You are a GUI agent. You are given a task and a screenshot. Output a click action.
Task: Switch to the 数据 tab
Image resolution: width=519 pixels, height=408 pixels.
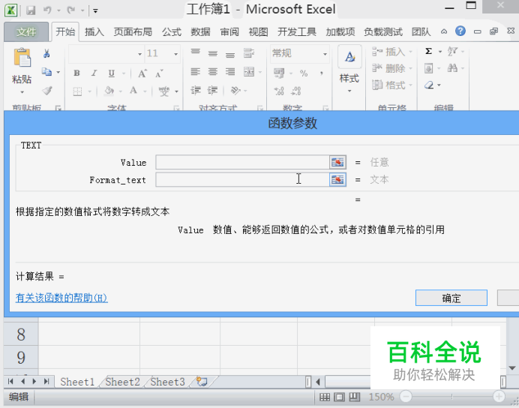pyautogui.click(x=200, y=31)
